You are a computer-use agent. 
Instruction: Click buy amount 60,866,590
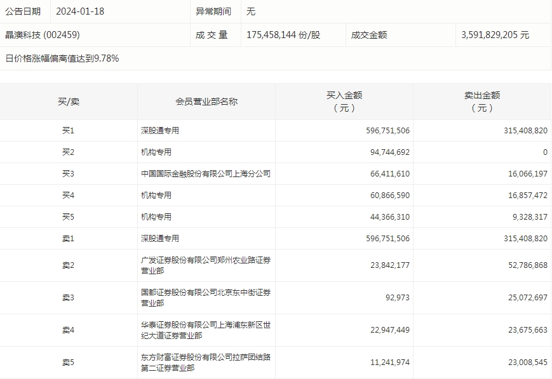click(390, 196)
